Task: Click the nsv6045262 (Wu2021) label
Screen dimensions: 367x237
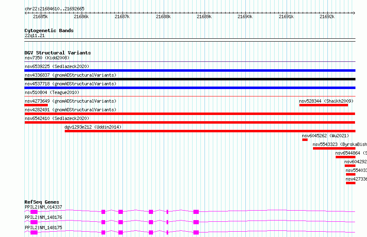Action: (325, 136)
